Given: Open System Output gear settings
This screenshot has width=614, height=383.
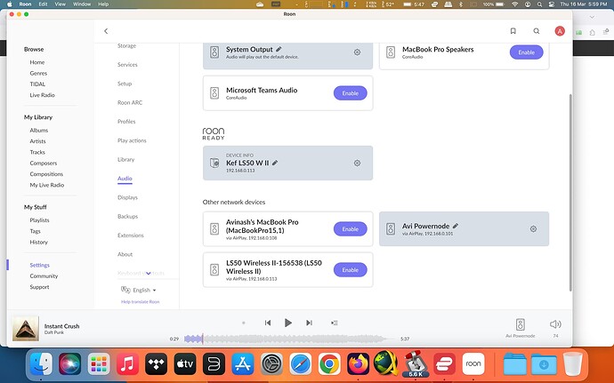Looking at the screenshot, I should pyautogui.click(x=357, y=52).
